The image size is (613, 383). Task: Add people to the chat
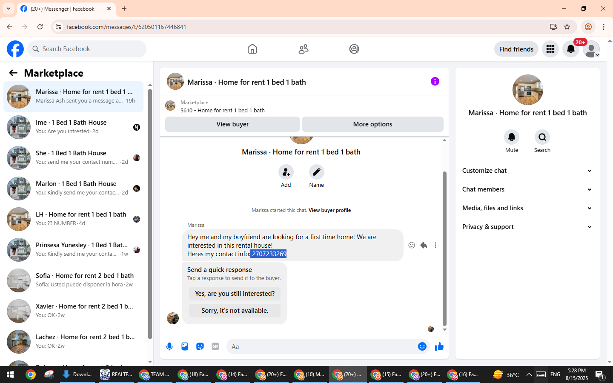click(286, 172)
